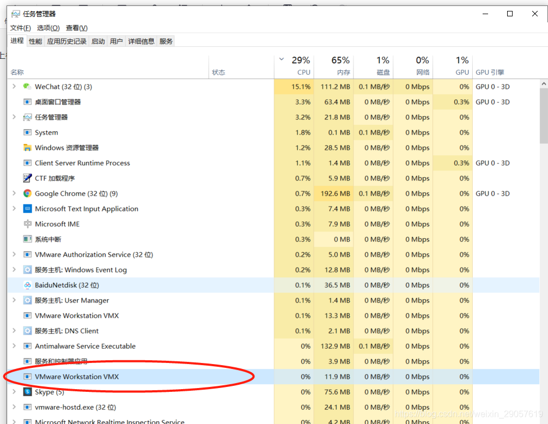The width and height of the screenshot is (548, 424).
Task: Select the 13.3 MB VMware Workstation VMX row
Action: point(273,316)
